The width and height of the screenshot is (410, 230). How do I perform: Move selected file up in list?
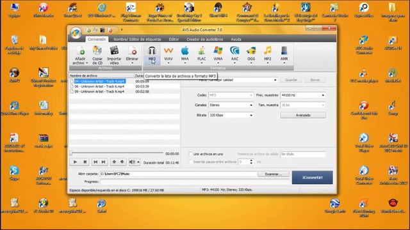114,162
